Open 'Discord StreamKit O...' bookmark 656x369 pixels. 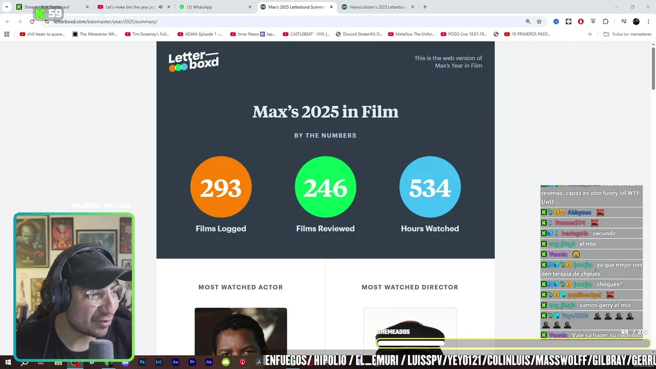(x=359, y=34)
